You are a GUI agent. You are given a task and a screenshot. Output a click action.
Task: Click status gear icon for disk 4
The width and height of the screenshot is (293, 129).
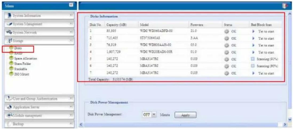coord(226,52)
